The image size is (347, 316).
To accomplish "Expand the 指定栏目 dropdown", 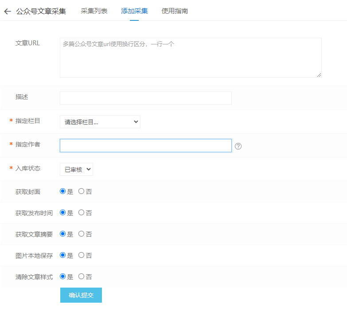I will point(100,122).
